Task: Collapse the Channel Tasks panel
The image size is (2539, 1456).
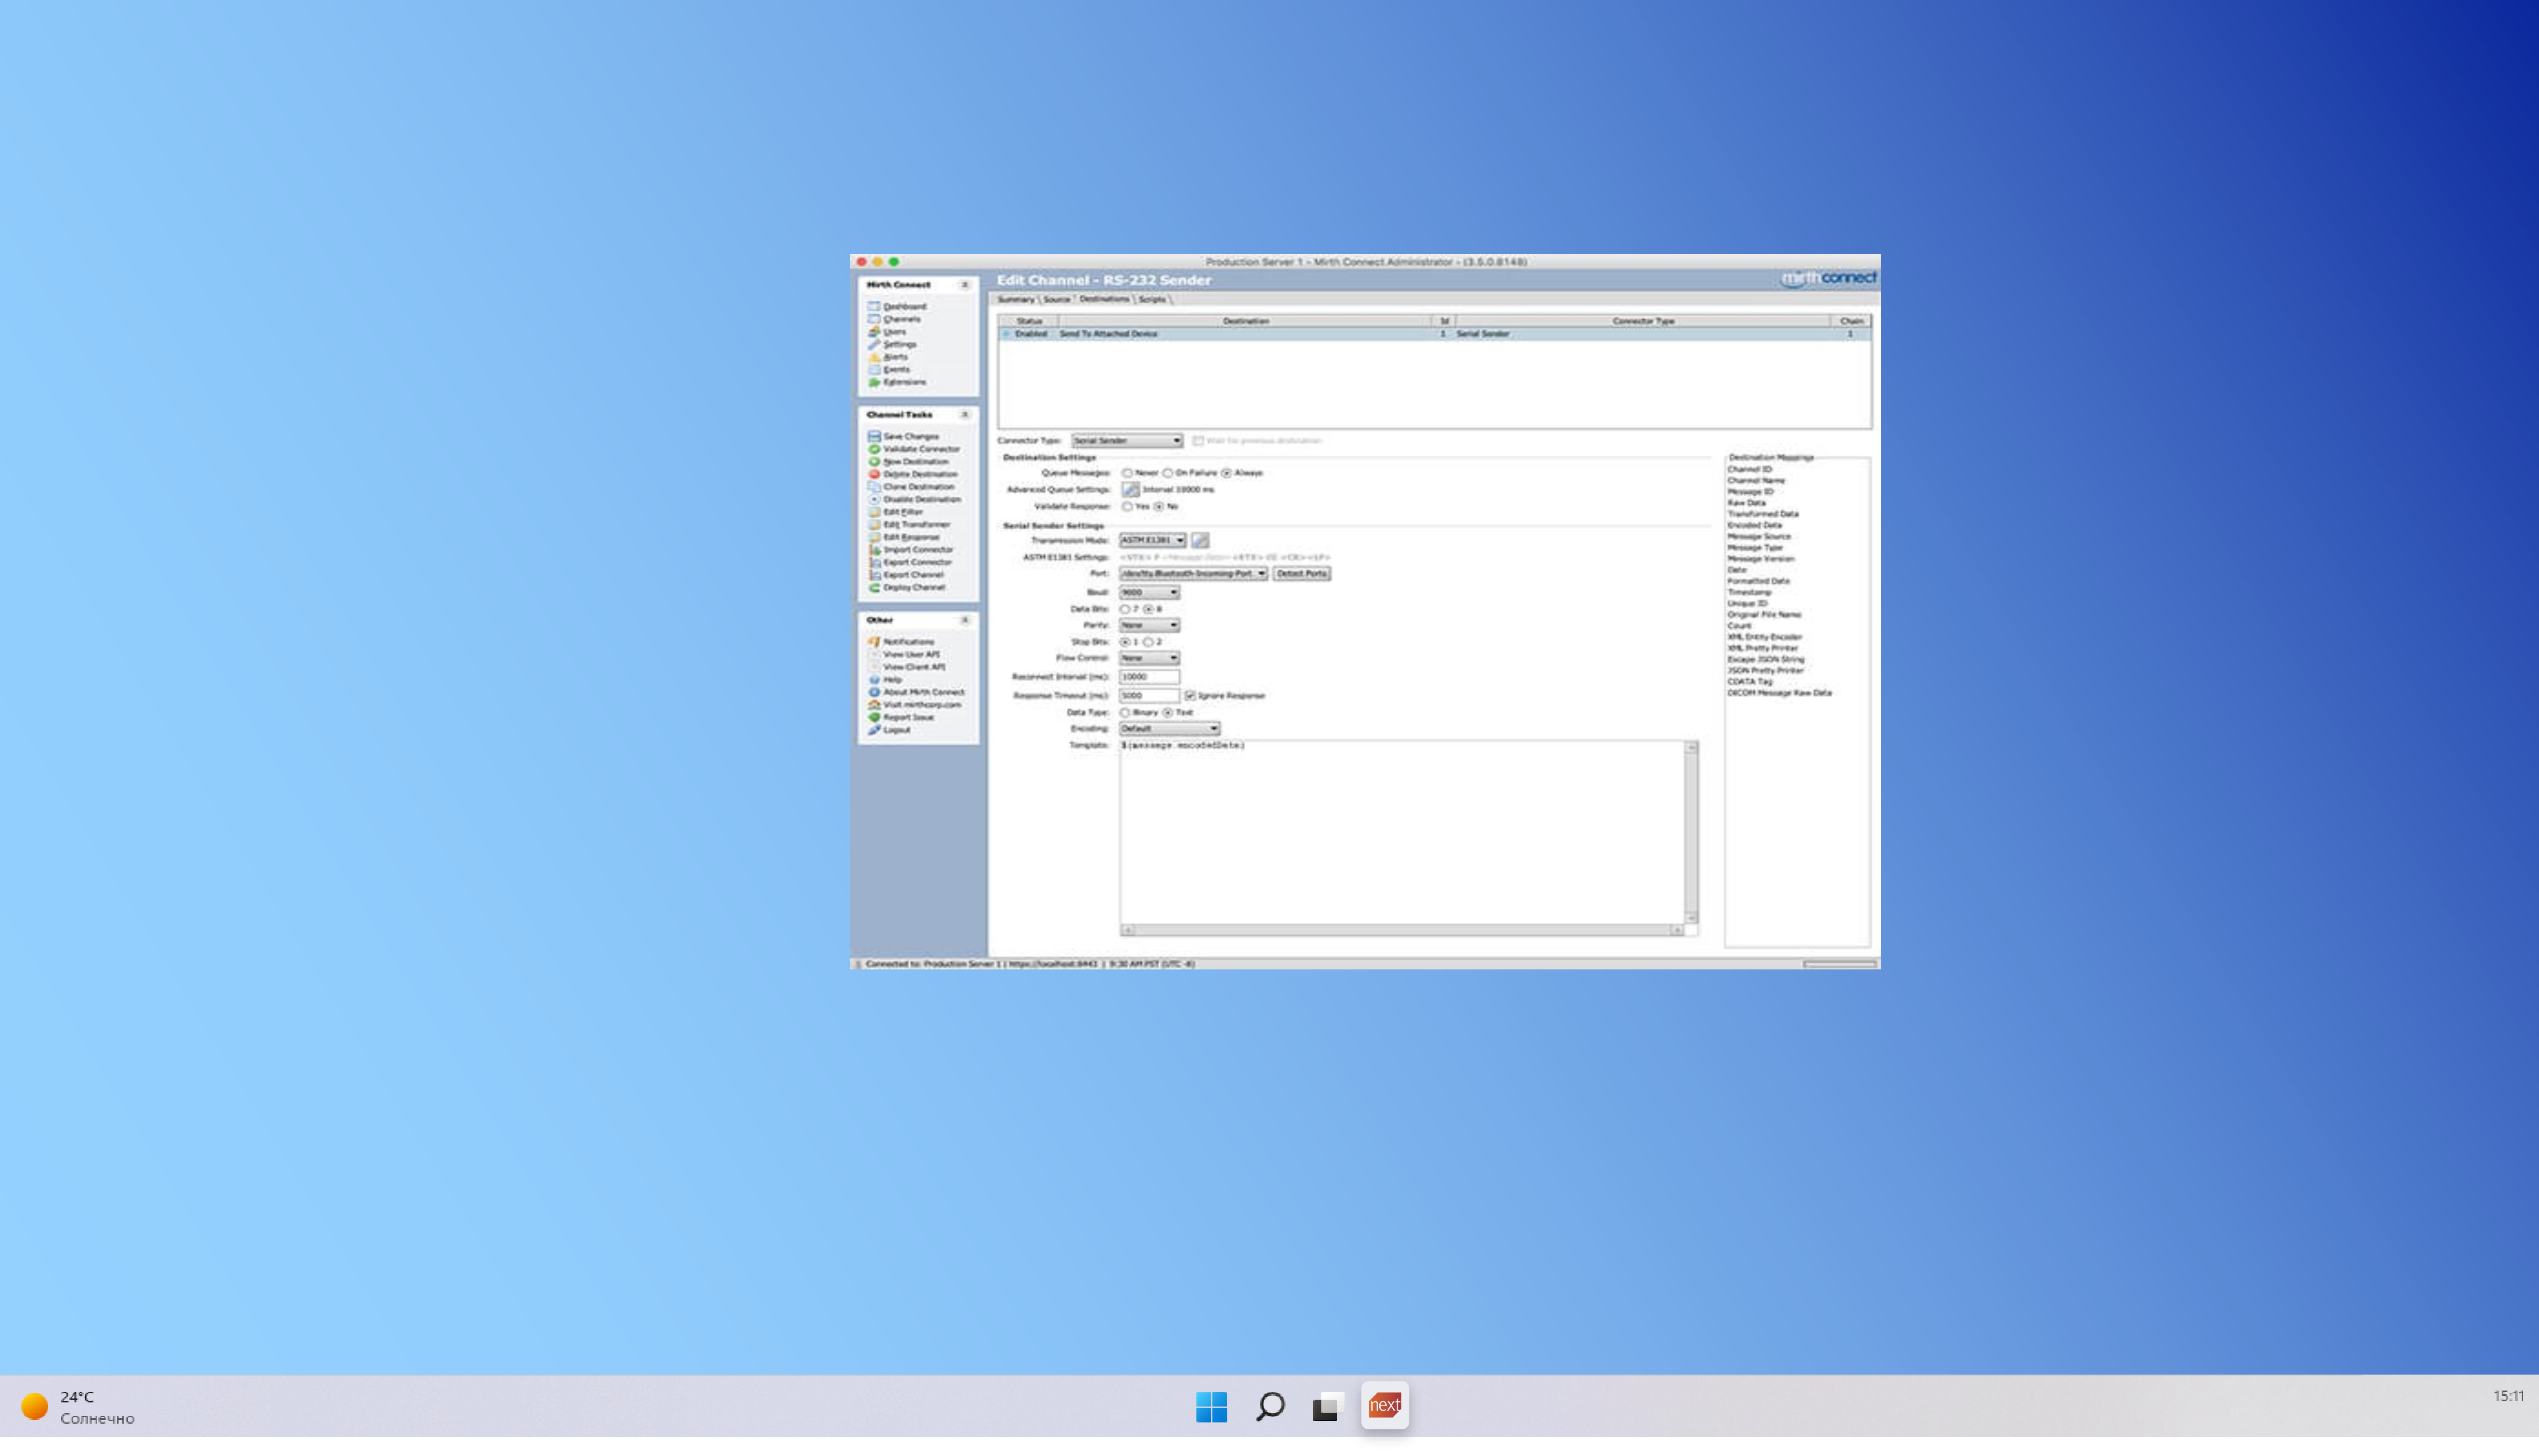Action: (x=965, y=415)
